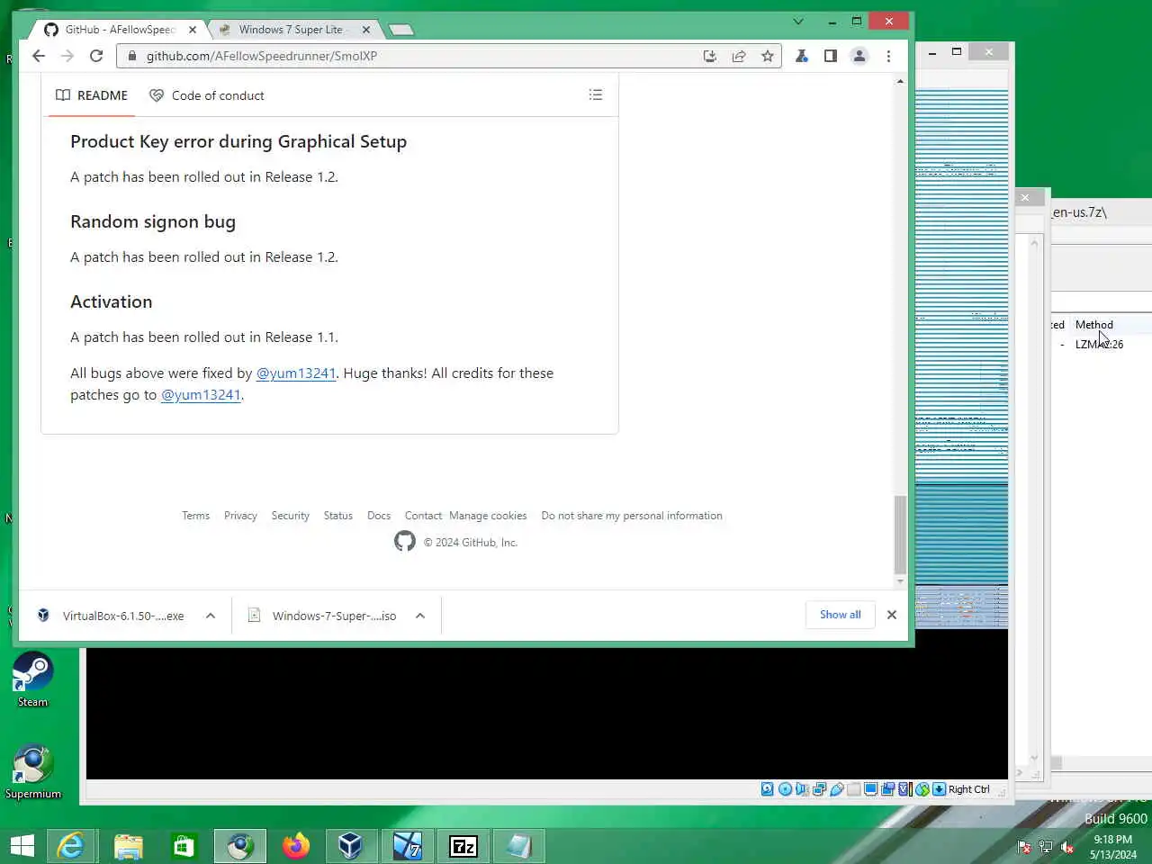Click scroll up arrow of page
Image resolution: width=1152 pixels, height=864 pixels.
900,82
